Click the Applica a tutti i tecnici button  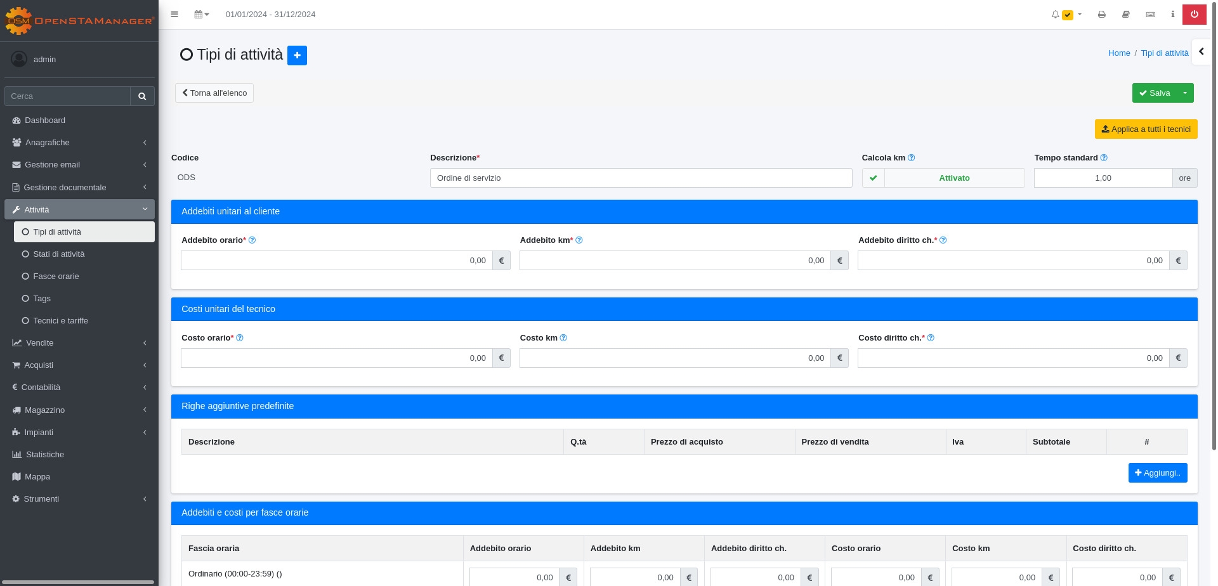click(1146, 129)
